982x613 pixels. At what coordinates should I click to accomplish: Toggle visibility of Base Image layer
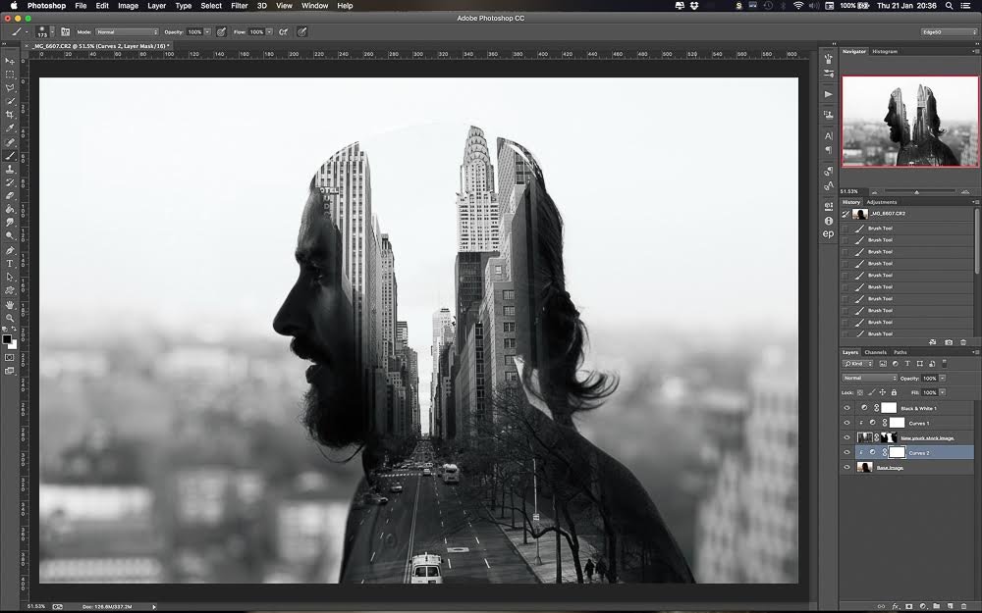[846, 468]
